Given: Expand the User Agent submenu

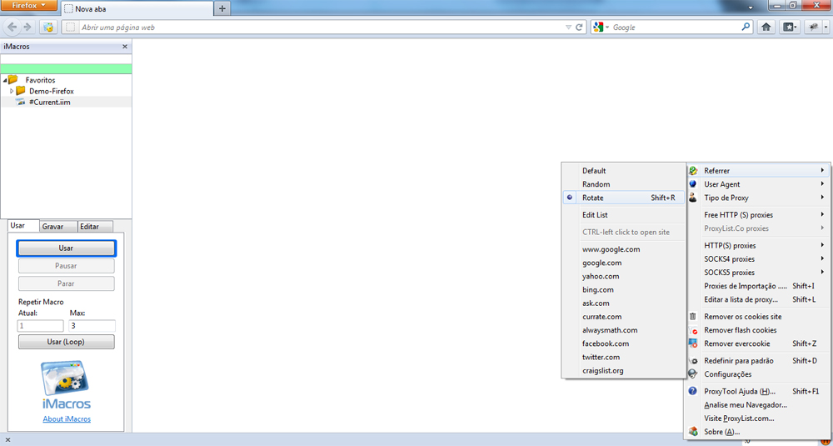Looking at the screenshot, I should click(x=757, y=184).
